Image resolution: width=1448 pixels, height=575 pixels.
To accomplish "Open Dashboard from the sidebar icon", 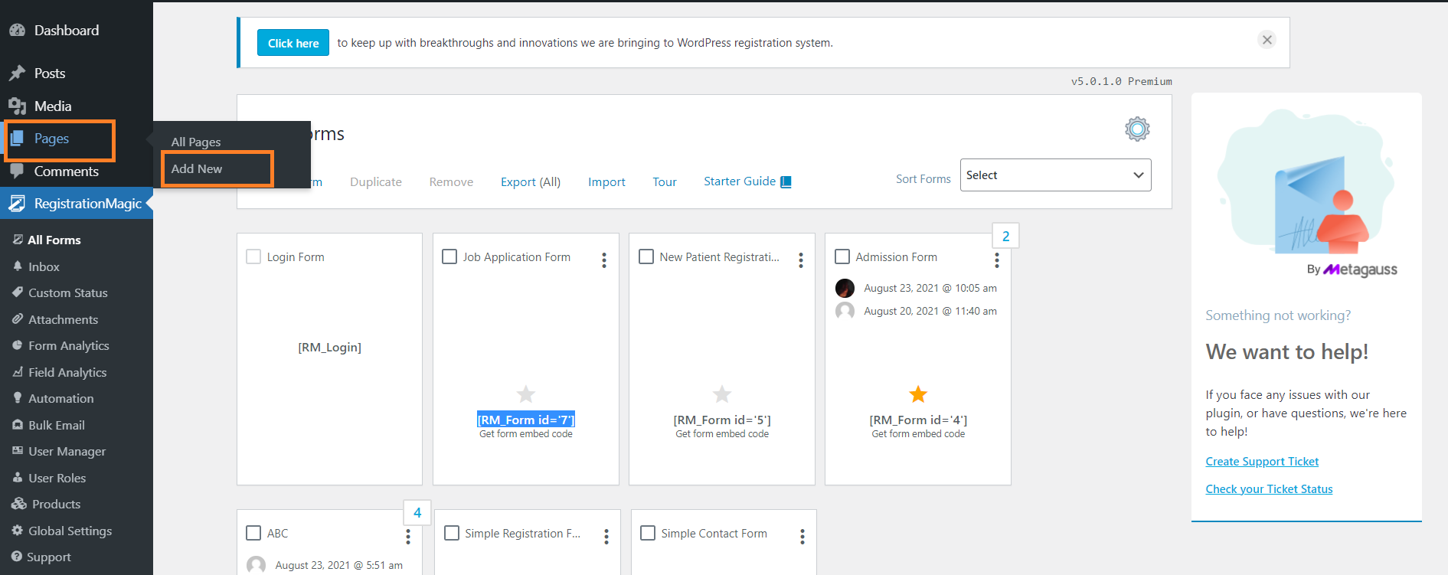I will click(17, 31).
